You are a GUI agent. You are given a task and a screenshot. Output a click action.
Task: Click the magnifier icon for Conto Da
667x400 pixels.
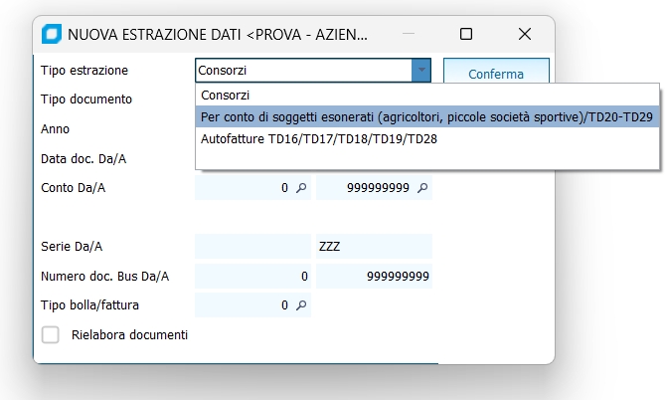point(301,187)
